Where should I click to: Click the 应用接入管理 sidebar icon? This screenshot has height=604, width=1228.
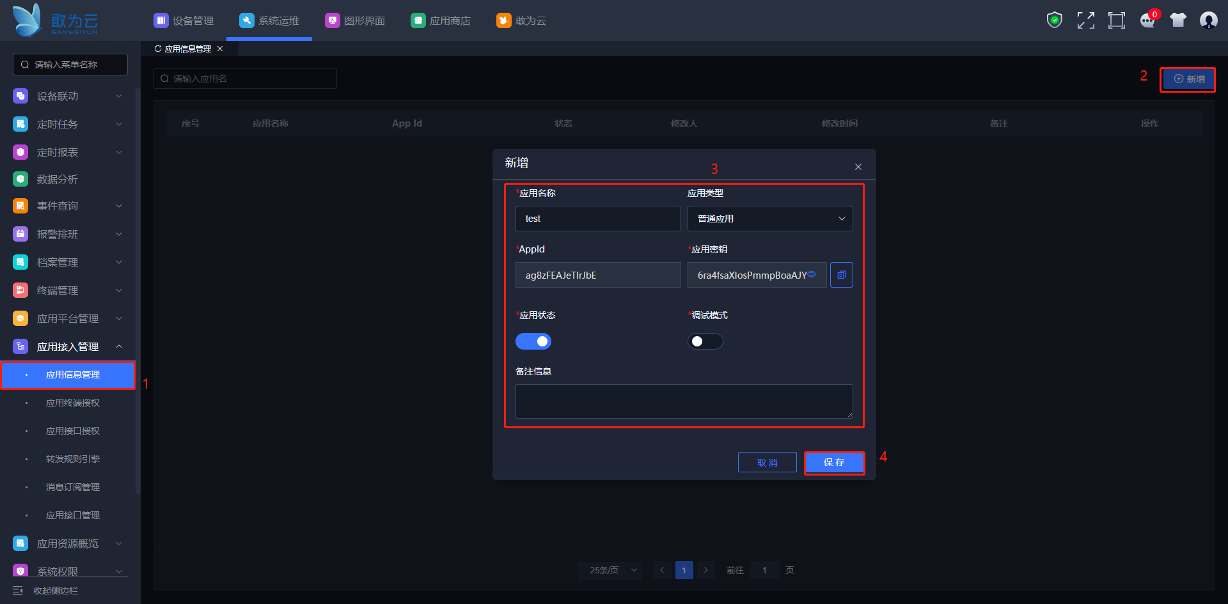pyautogui.click(x=20, y=346)
